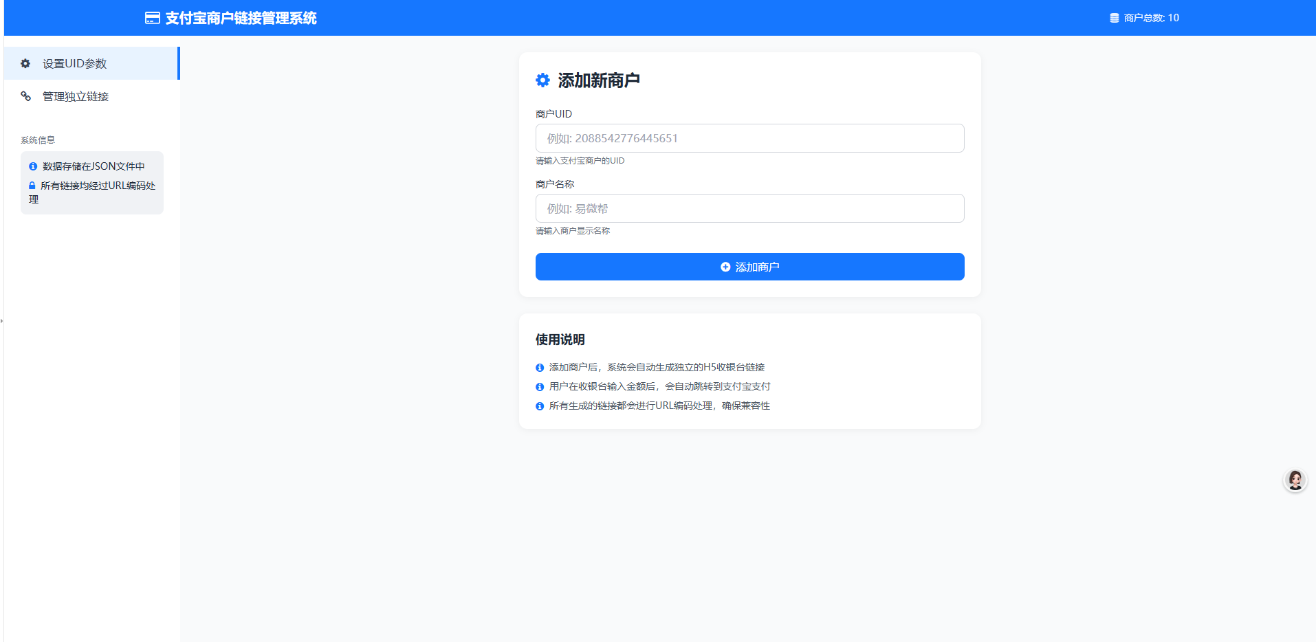The image size is (1316, 642).
Task: Click the credit card logo icon in header
Action: click(x=152, y=18)
